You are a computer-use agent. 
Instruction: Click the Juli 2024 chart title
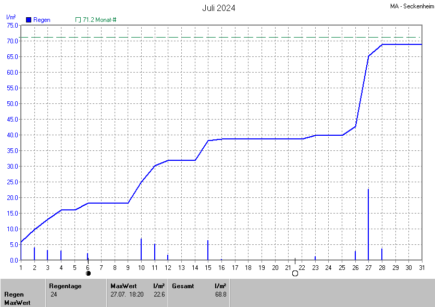click(218, 8)
